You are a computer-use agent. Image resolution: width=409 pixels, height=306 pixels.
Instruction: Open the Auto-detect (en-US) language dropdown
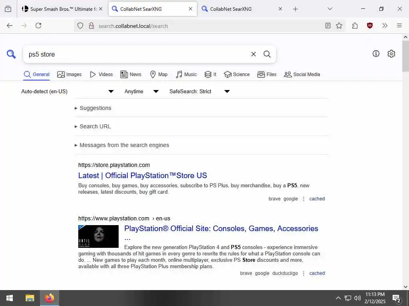tap(67, 91)
